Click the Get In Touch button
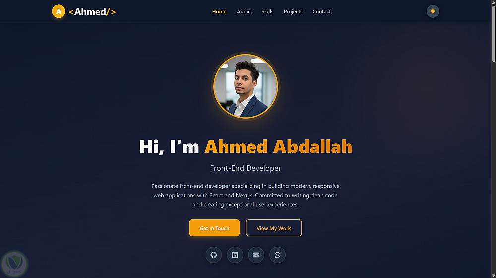 [x=214, y=228]
